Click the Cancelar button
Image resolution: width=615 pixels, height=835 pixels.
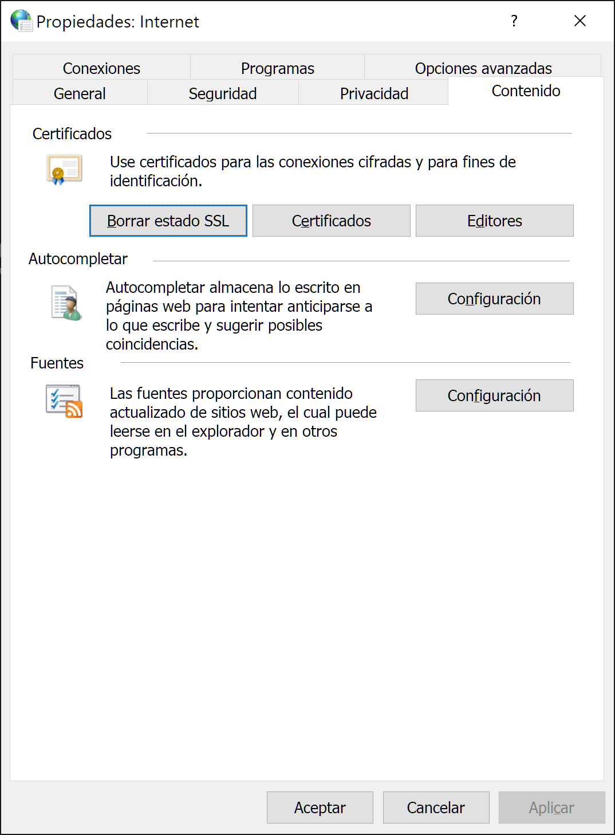click(436, 807)
